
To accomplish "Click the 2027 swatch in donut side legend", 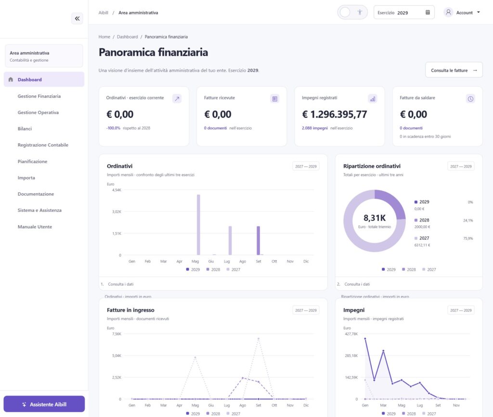I will (x=416, y=238).
